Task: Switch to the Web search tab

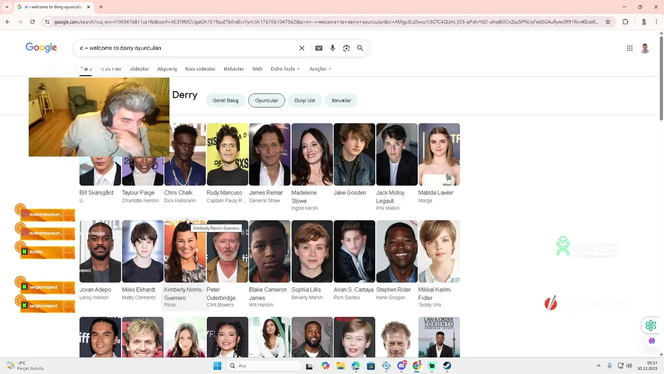Action: pyautogui.click(x=257, y=69)
